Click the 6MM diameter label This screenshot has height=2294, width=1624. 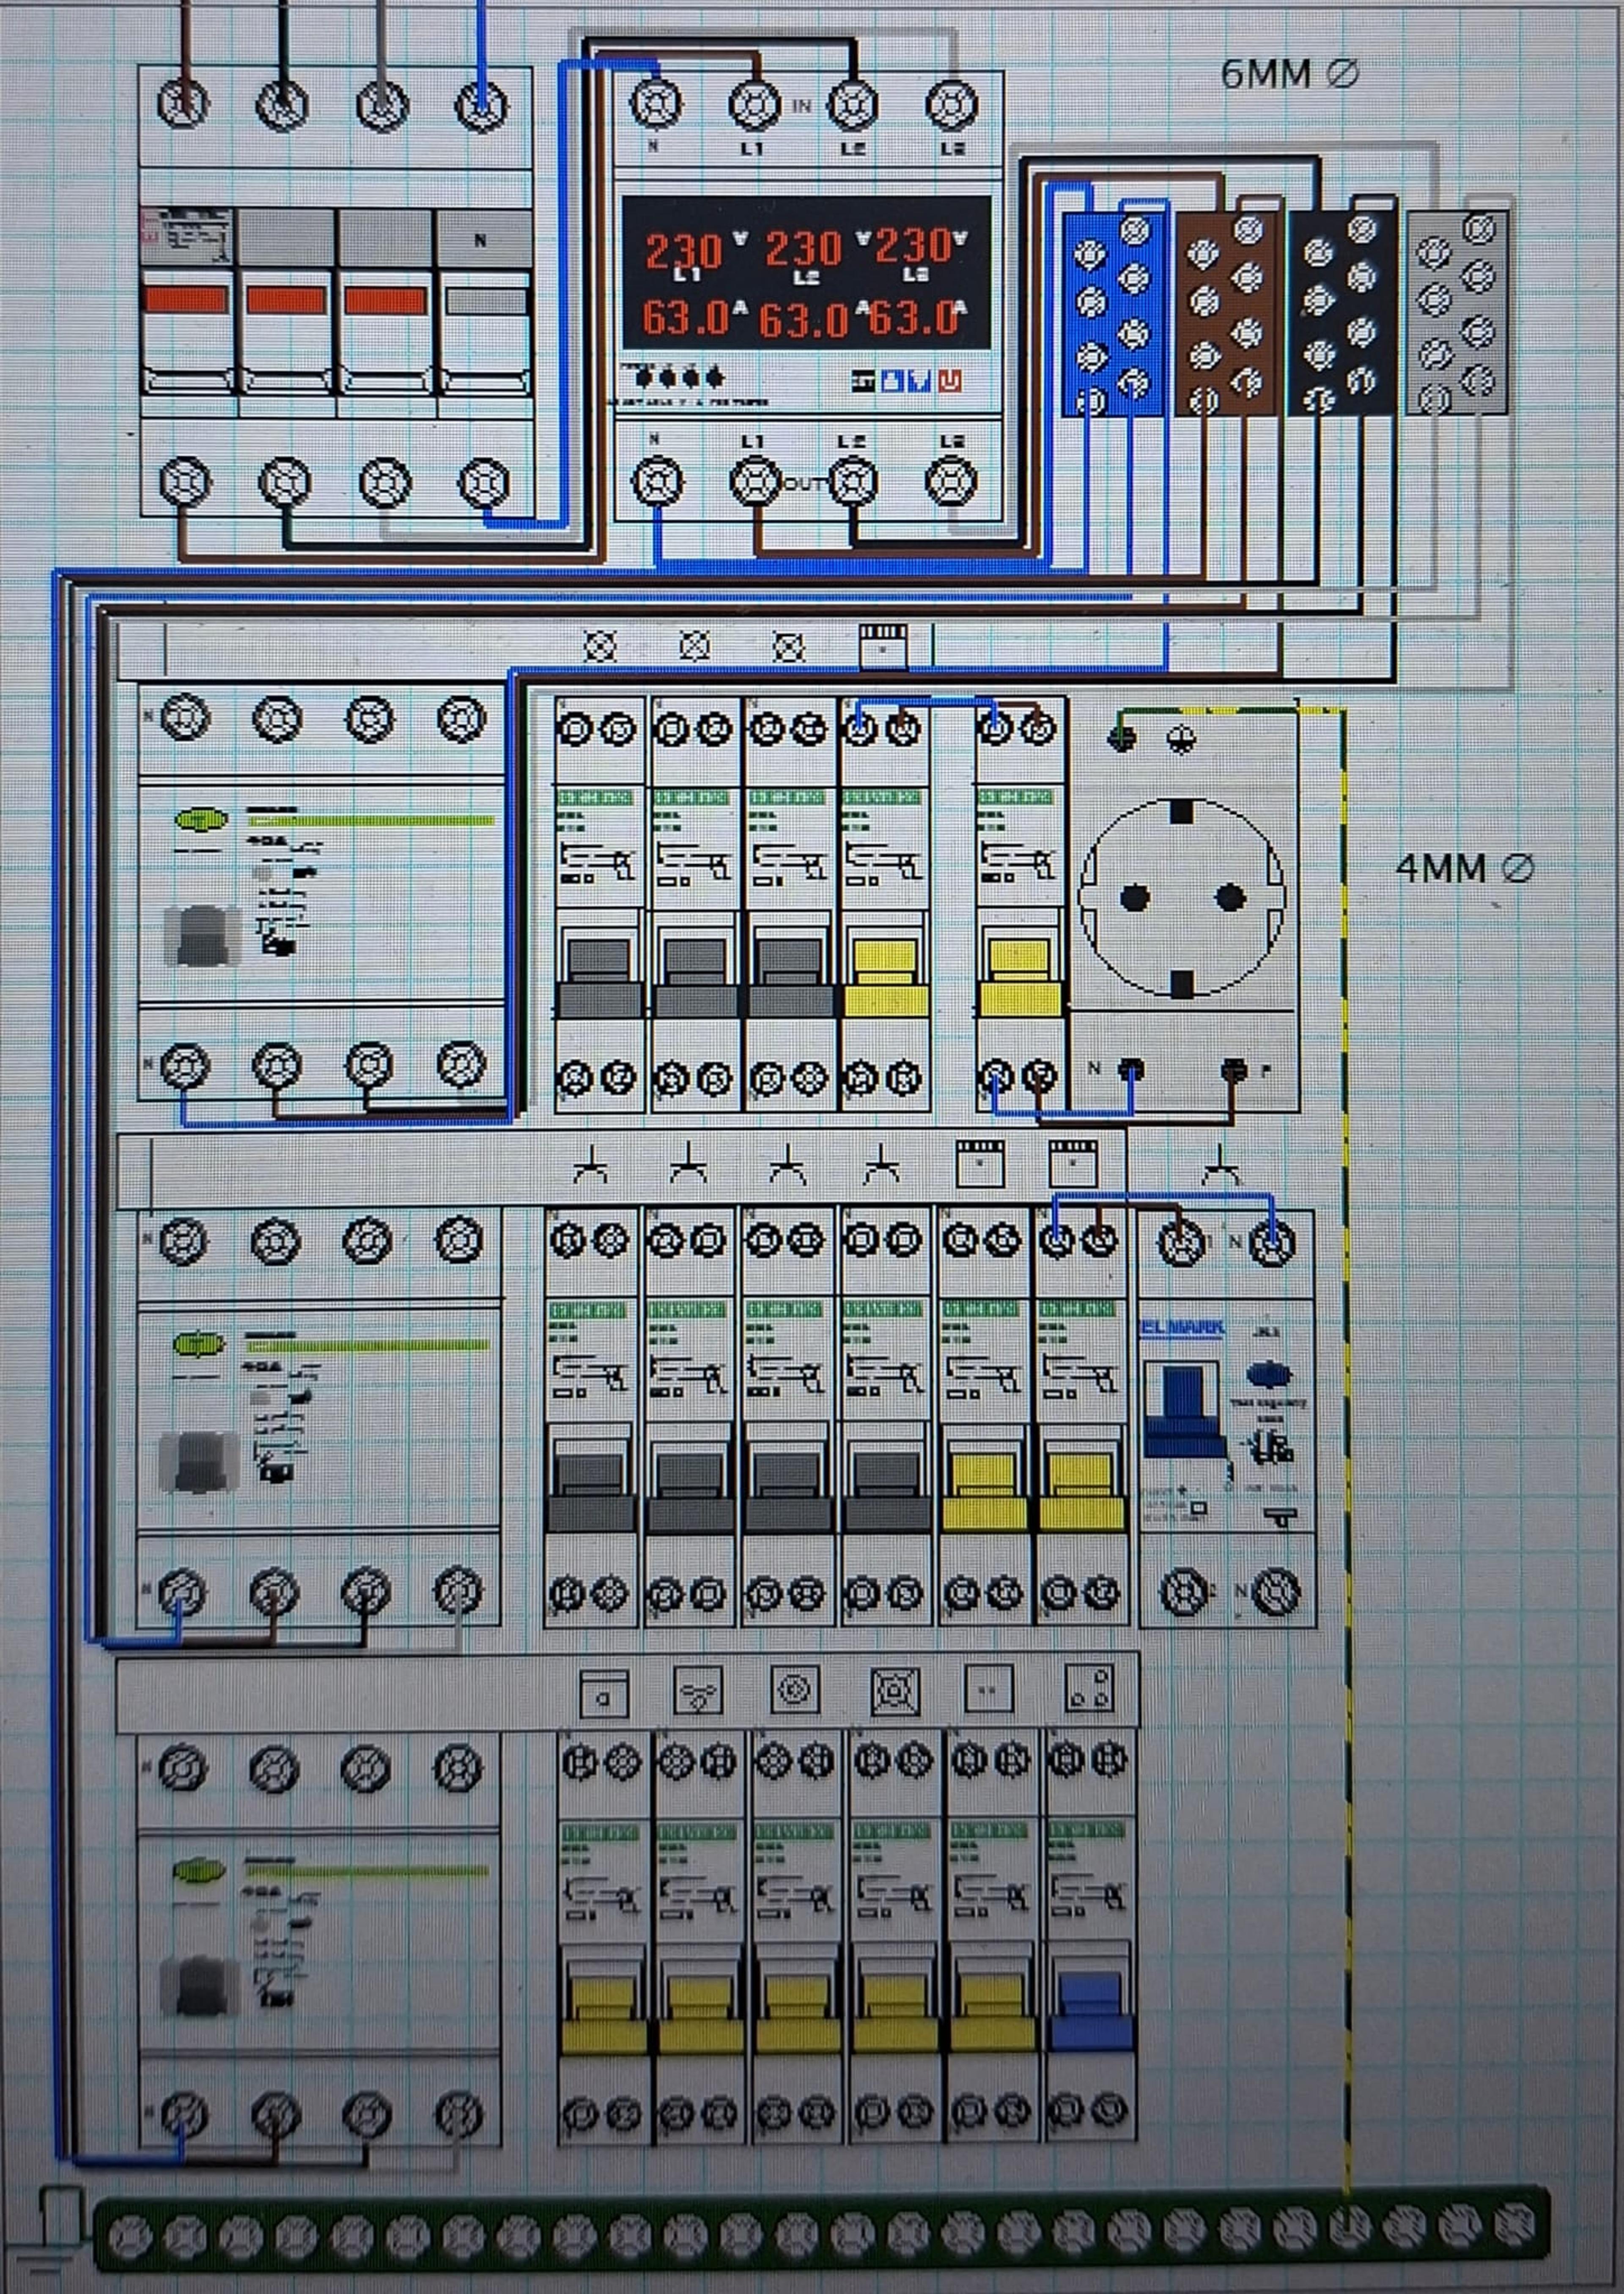pos(1289,74)
